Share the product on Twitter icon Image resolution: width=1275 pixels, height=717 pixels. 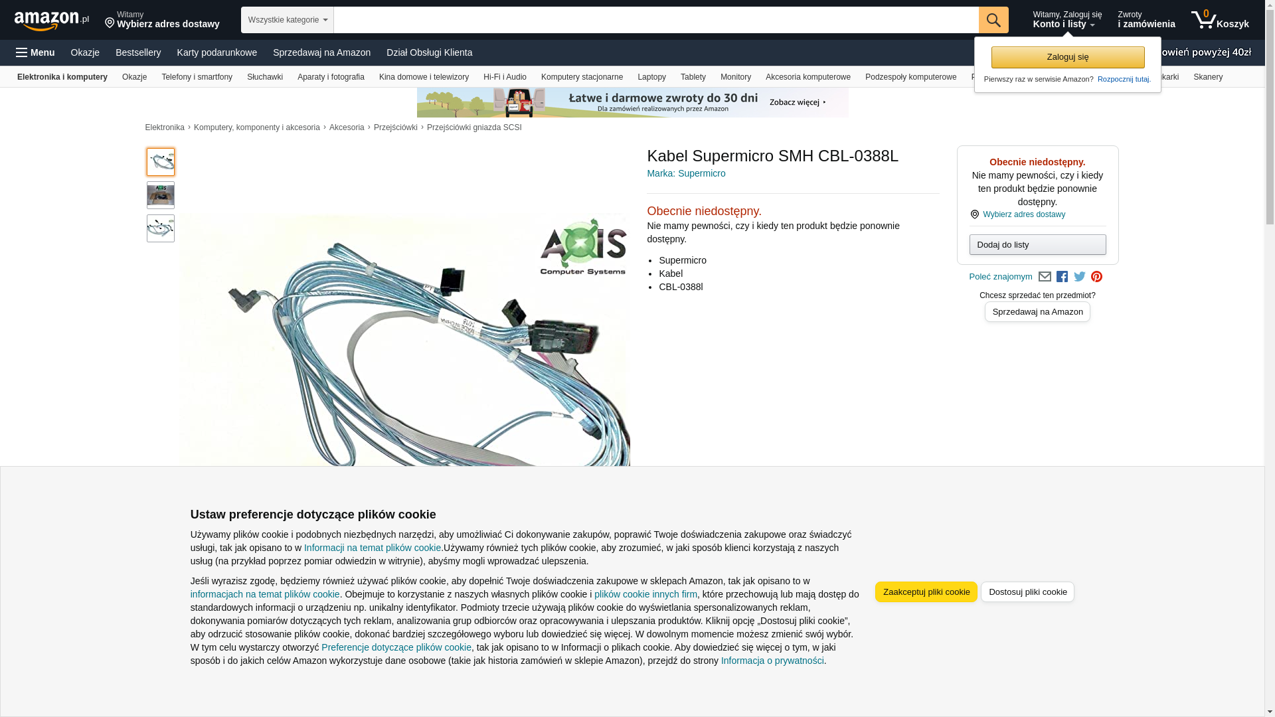[x=1080, y=277]
